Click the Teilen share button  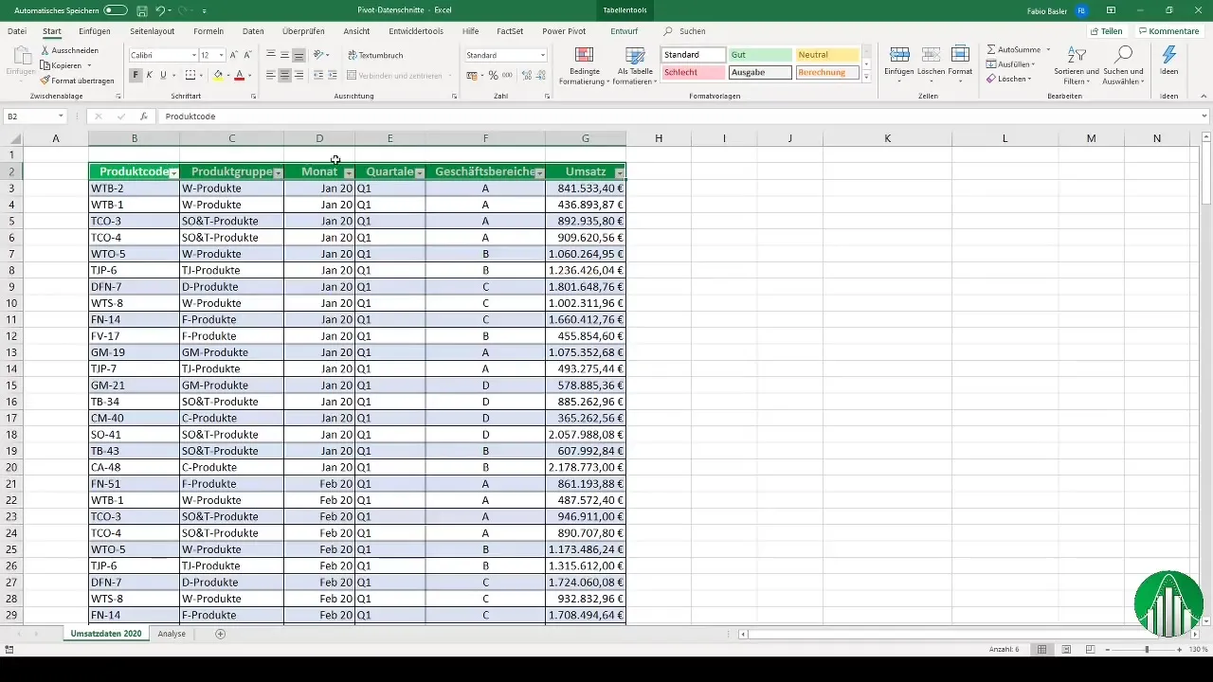[1105, 30]
